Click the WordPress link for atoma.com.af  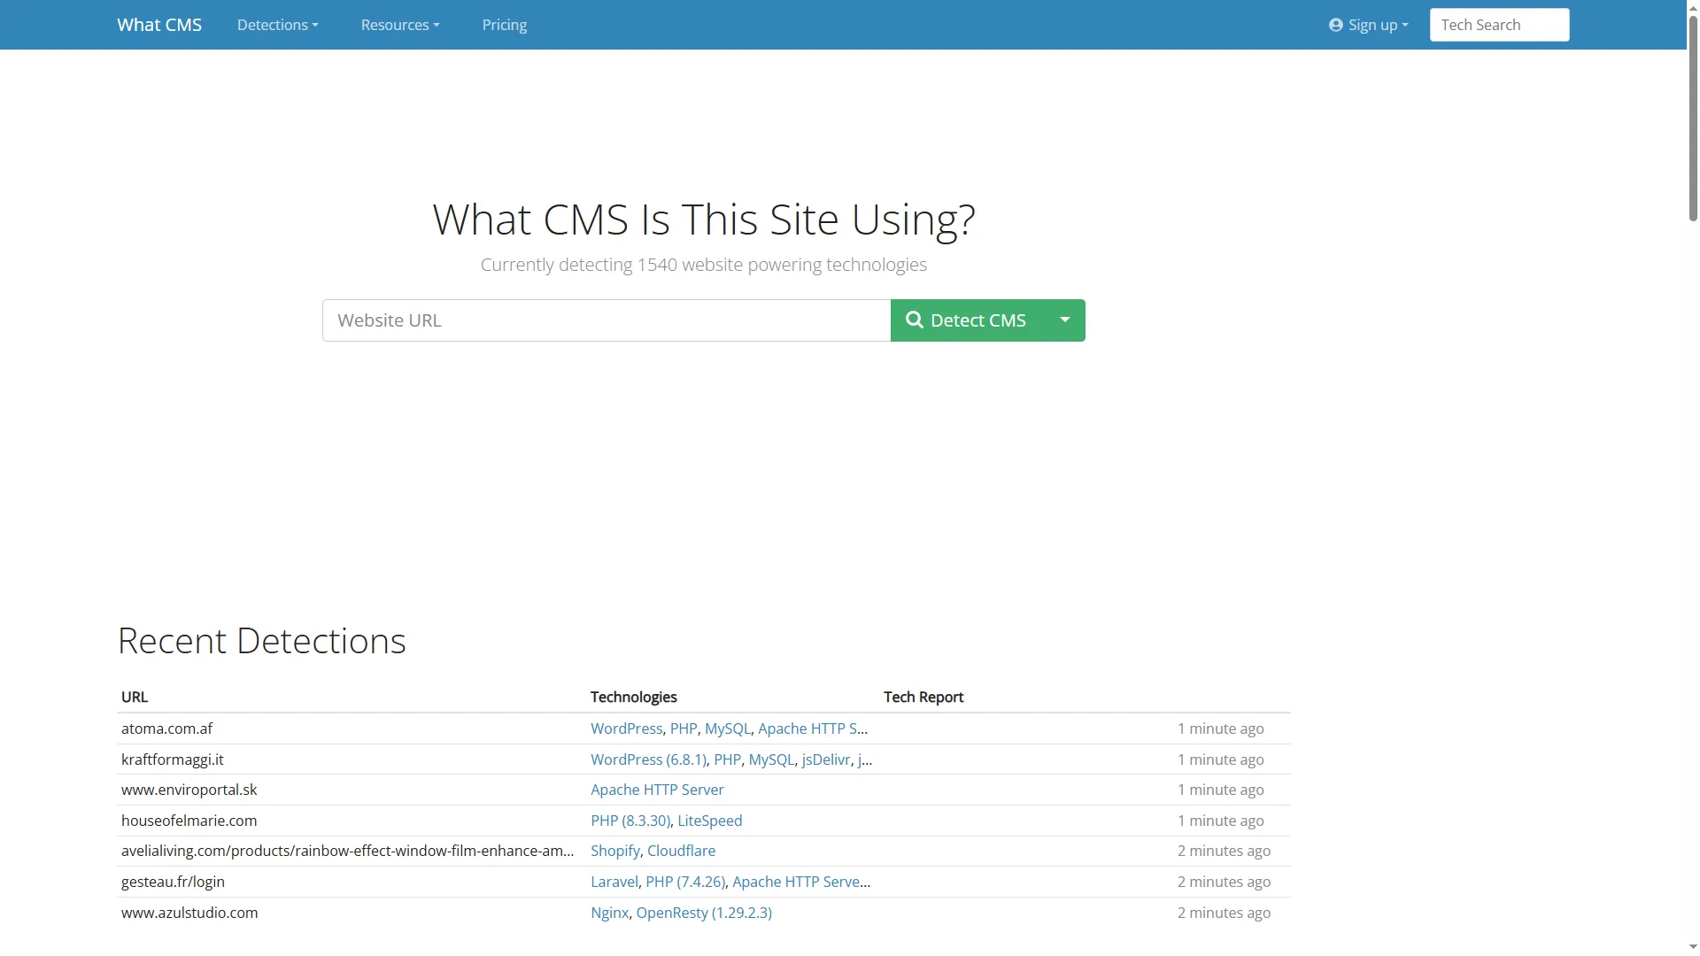(x=626, y=729)
